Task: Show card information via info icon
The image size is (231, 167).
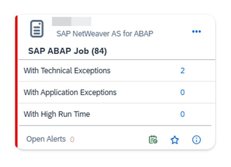Action: [196, 140]
